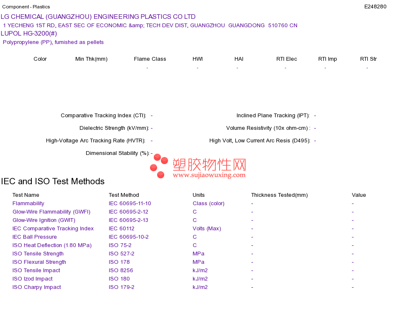Open LG Chemical (Guangzhou) Engineering Plastics company link
This screenshot has height=335, width=398.
point(98,17)
